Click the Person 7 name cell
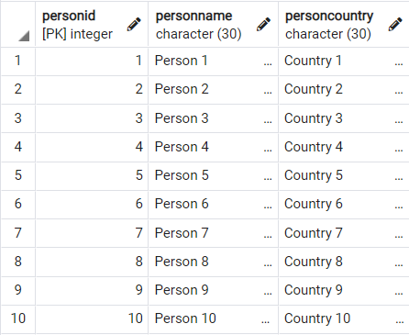This screenshot has height=335, width=409. coord(213,233)
